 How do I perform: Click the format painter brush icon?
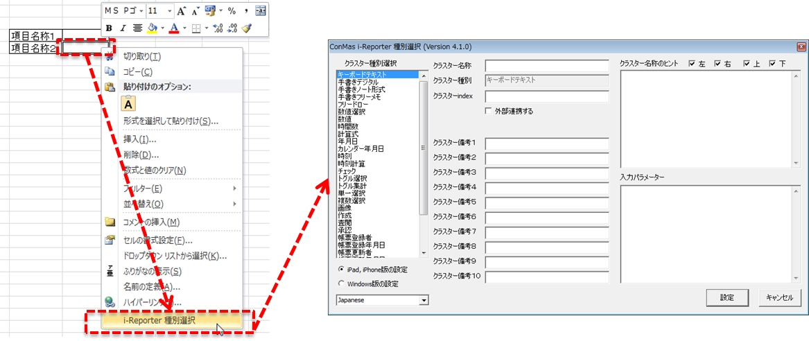tap(246, 28)
